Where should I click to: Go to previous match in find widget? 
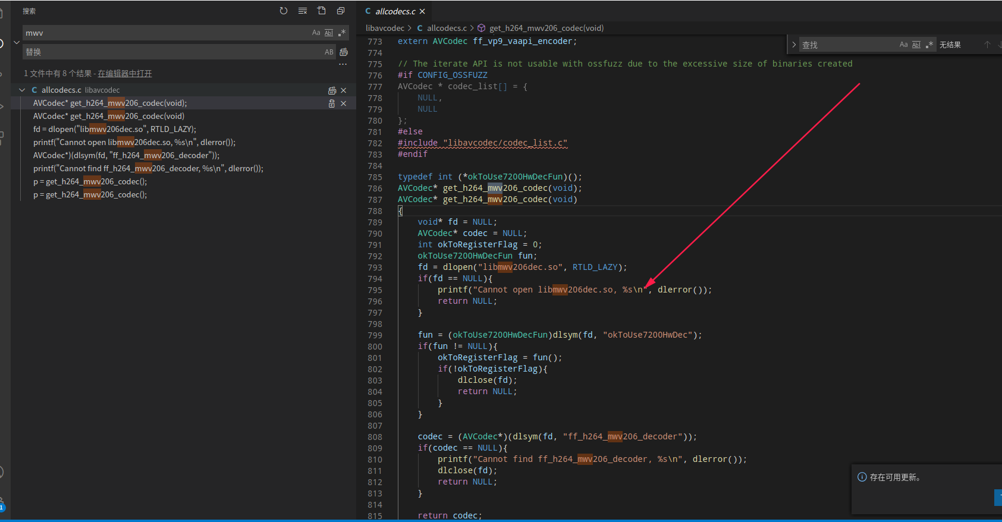tap(987, 45)
